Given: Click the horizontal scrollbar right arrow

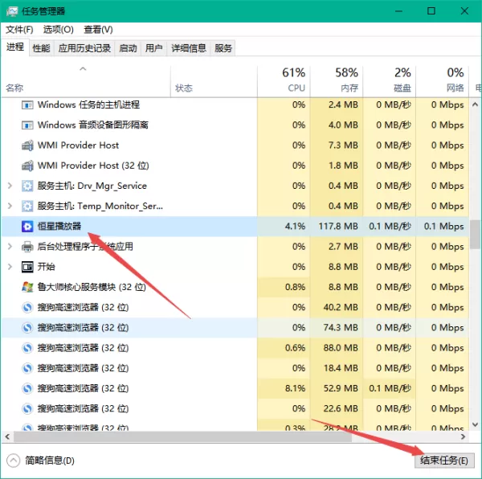Looking at the screenshot, I should tap(464, 436).
